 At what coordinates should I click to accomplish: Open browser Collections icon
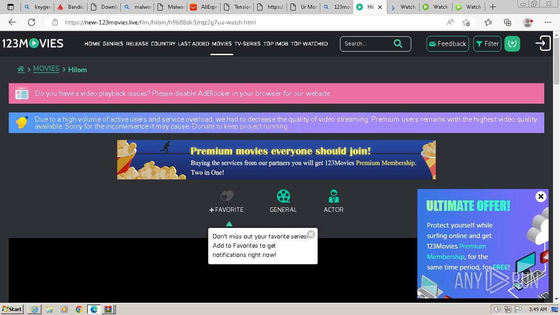click(x=507, y=22)
